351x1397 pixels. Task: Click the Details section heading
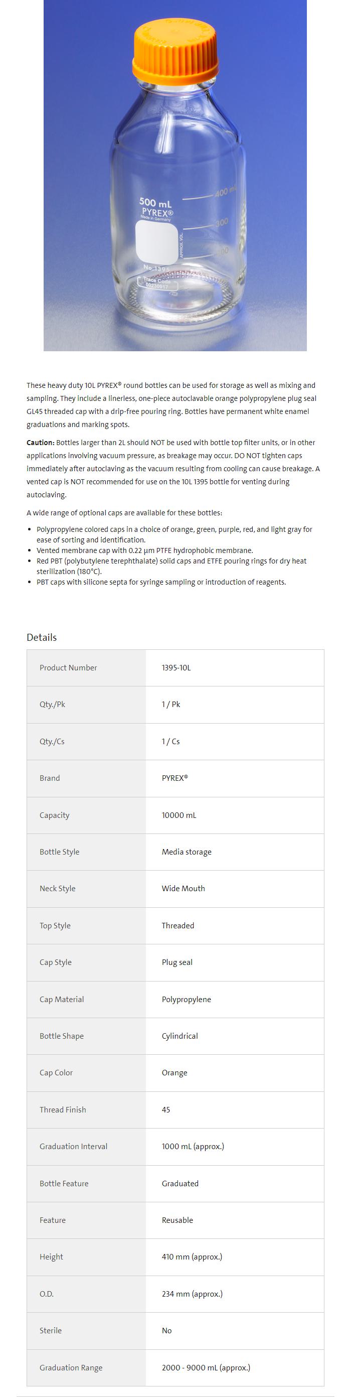42,637
